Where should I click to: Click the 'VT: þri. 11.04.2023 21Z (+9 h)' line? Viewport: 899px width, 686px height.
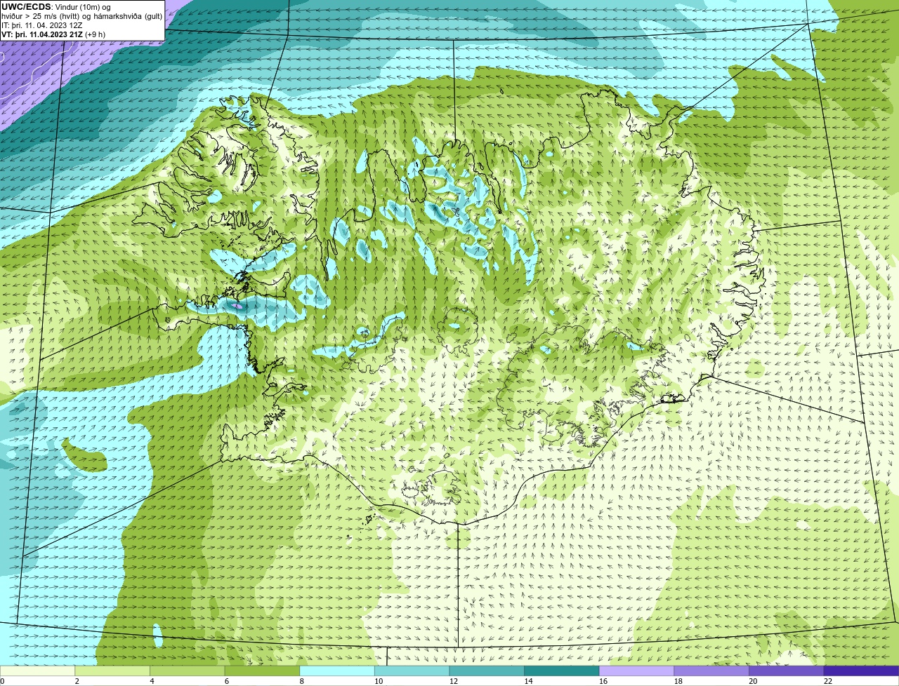[53, 34]
